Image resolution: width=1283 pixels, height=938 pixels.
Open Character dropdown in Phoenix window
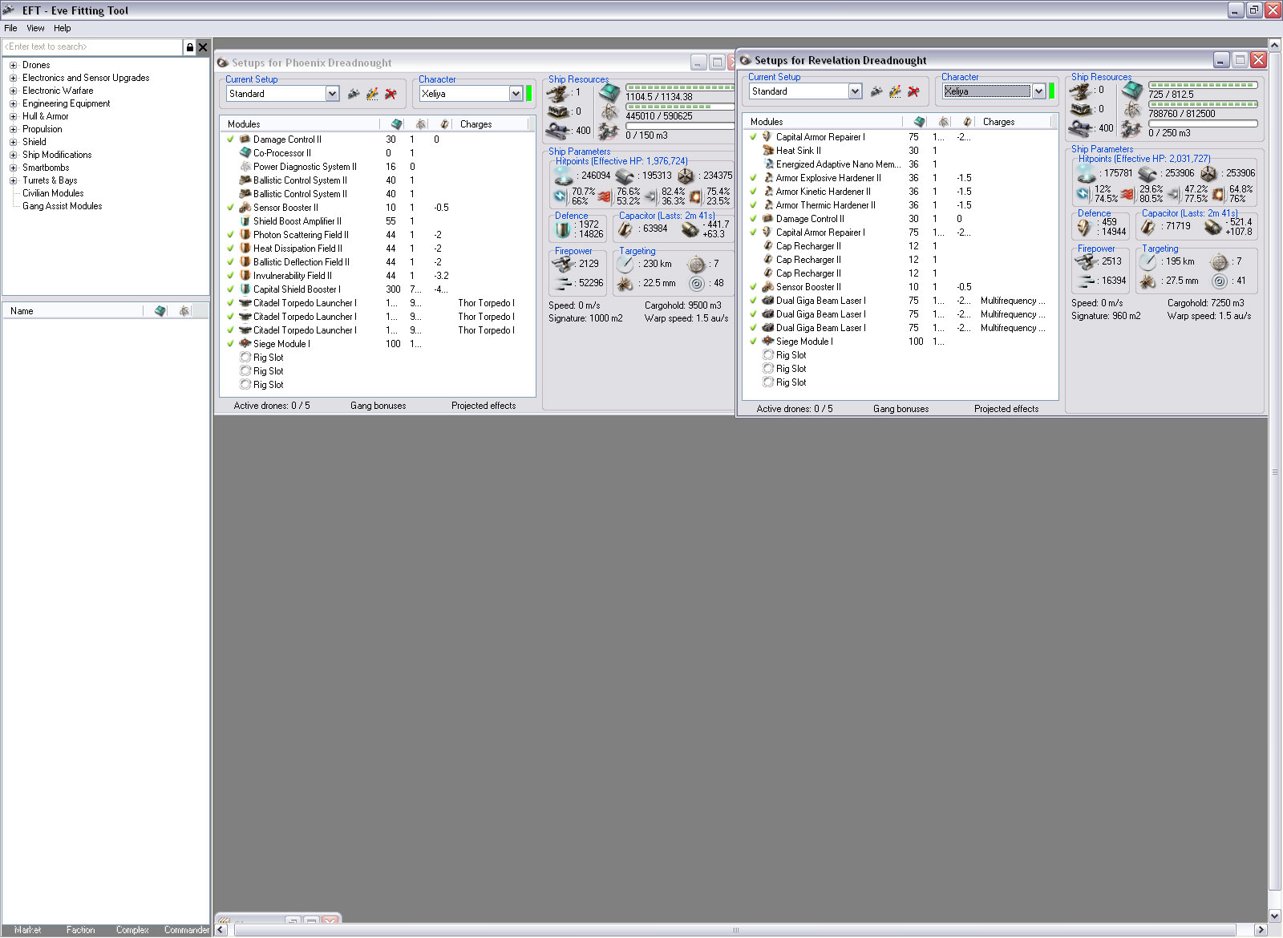click(x=516, y=94)
